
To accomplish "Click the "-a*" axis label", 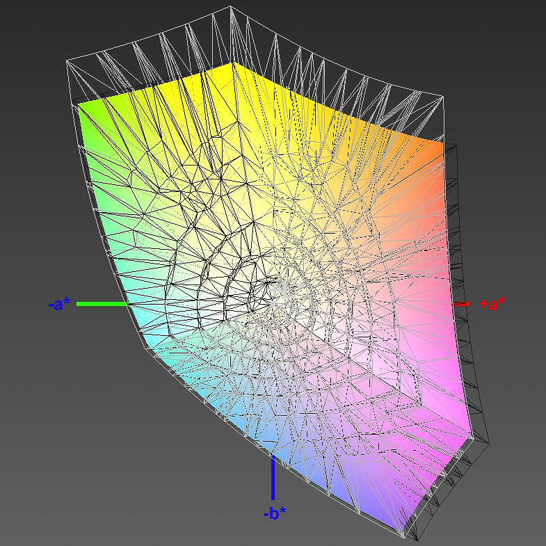I will [59, 305].
